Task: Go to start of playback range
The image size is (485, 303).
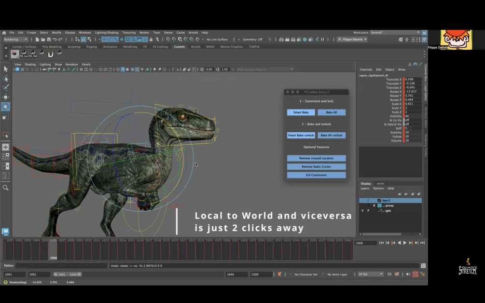Action: (x=381, y=243)
